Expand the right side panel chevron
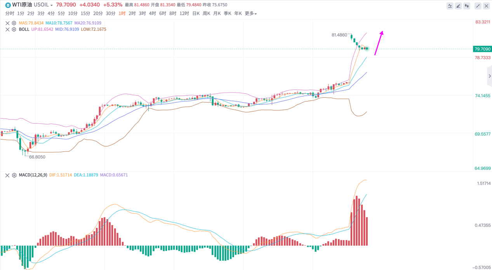The height and width of the screenshot is (270, 492). pos(489,76)
